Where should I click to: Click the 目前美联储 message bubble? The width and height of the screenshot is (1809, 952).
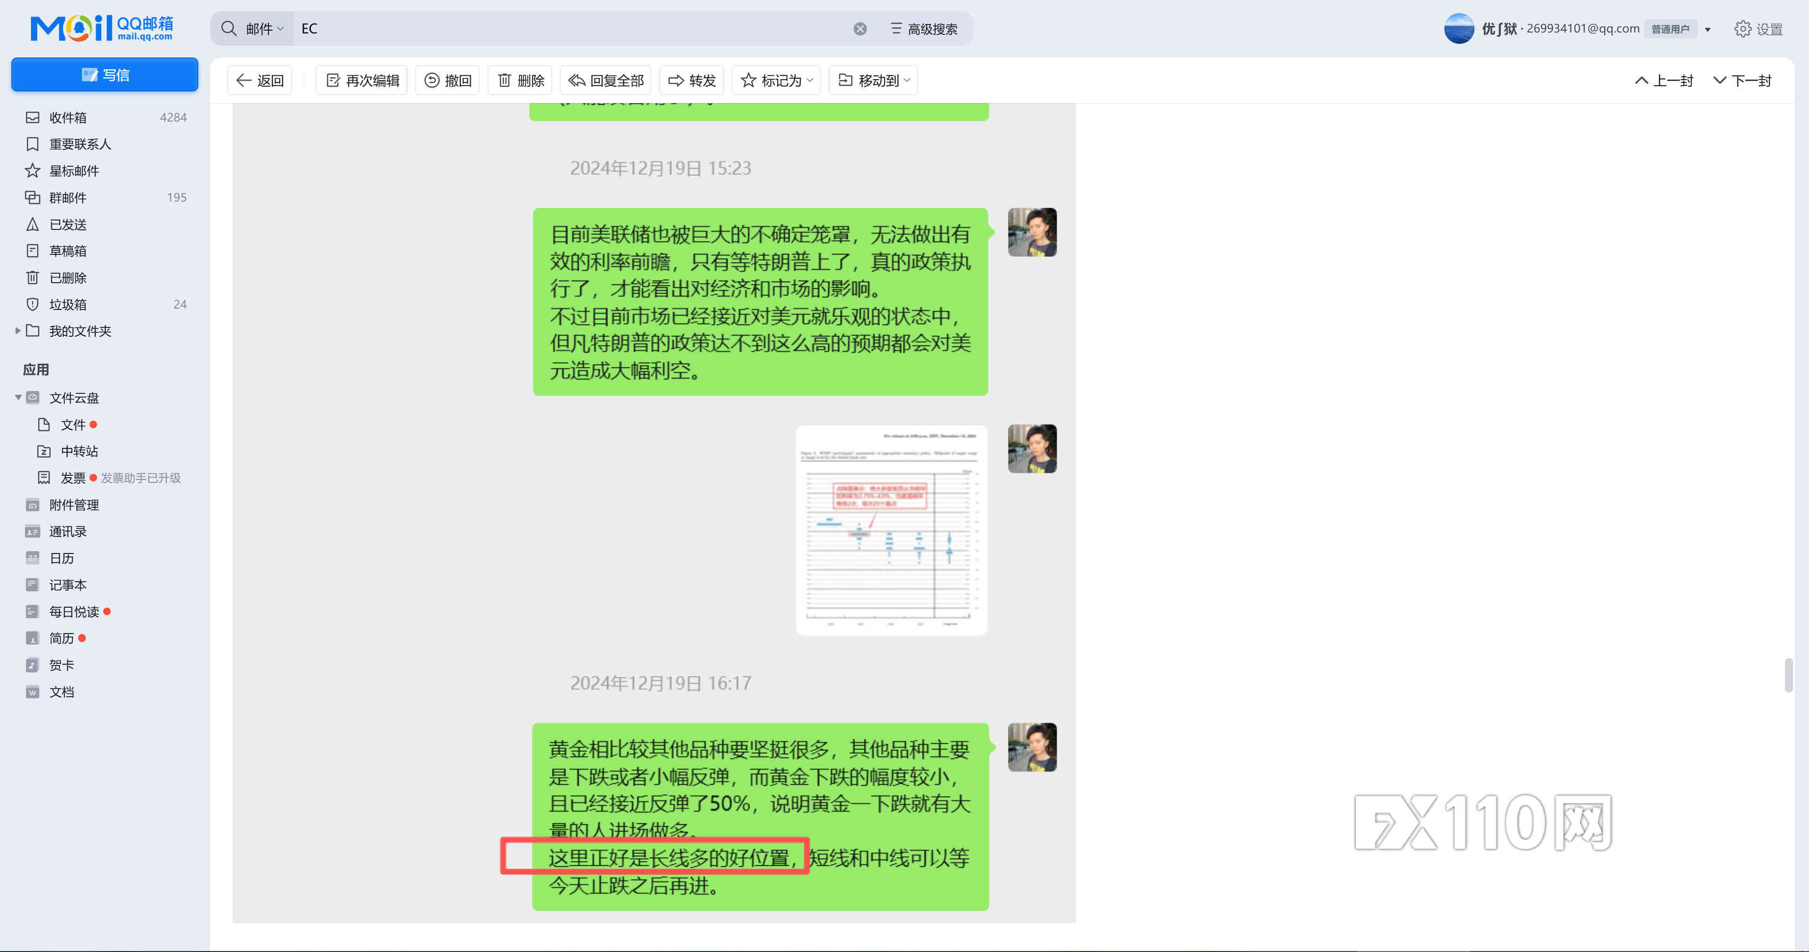click(x=760, y=302)
